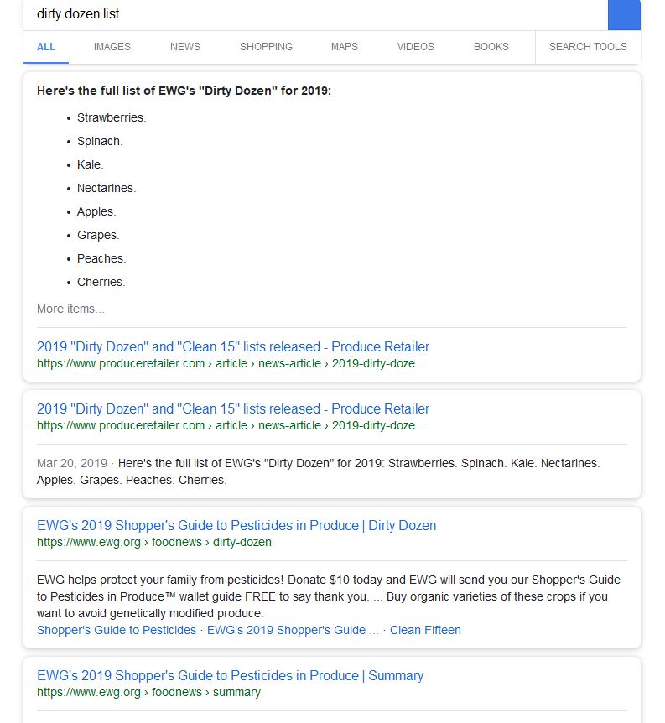Switch to the IMAGES tab
The image size is (665, 723).
pyautogui.click(x=112, y=47)
